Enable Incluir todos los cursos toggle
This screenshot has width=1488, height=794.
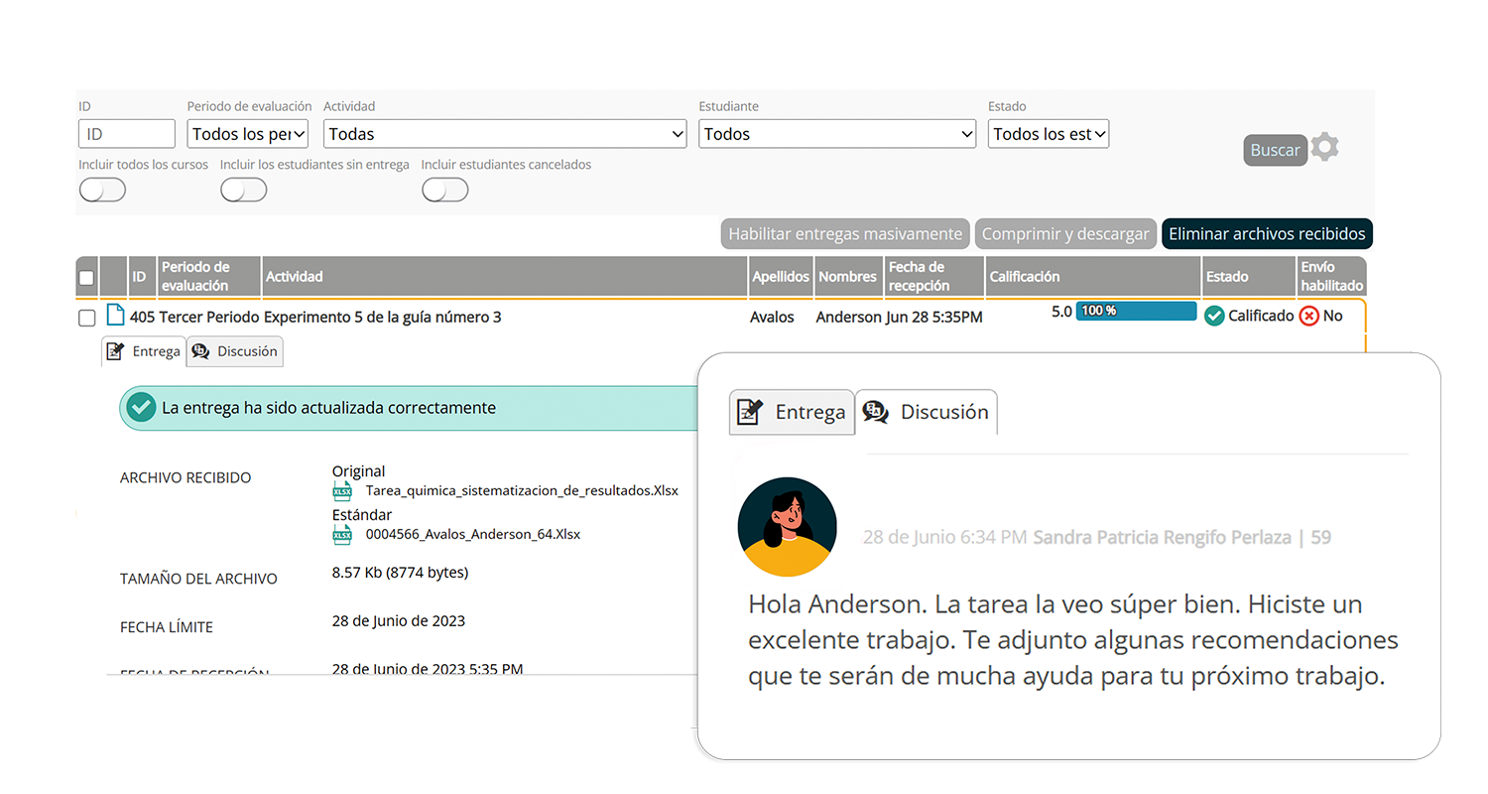point(102,190)
